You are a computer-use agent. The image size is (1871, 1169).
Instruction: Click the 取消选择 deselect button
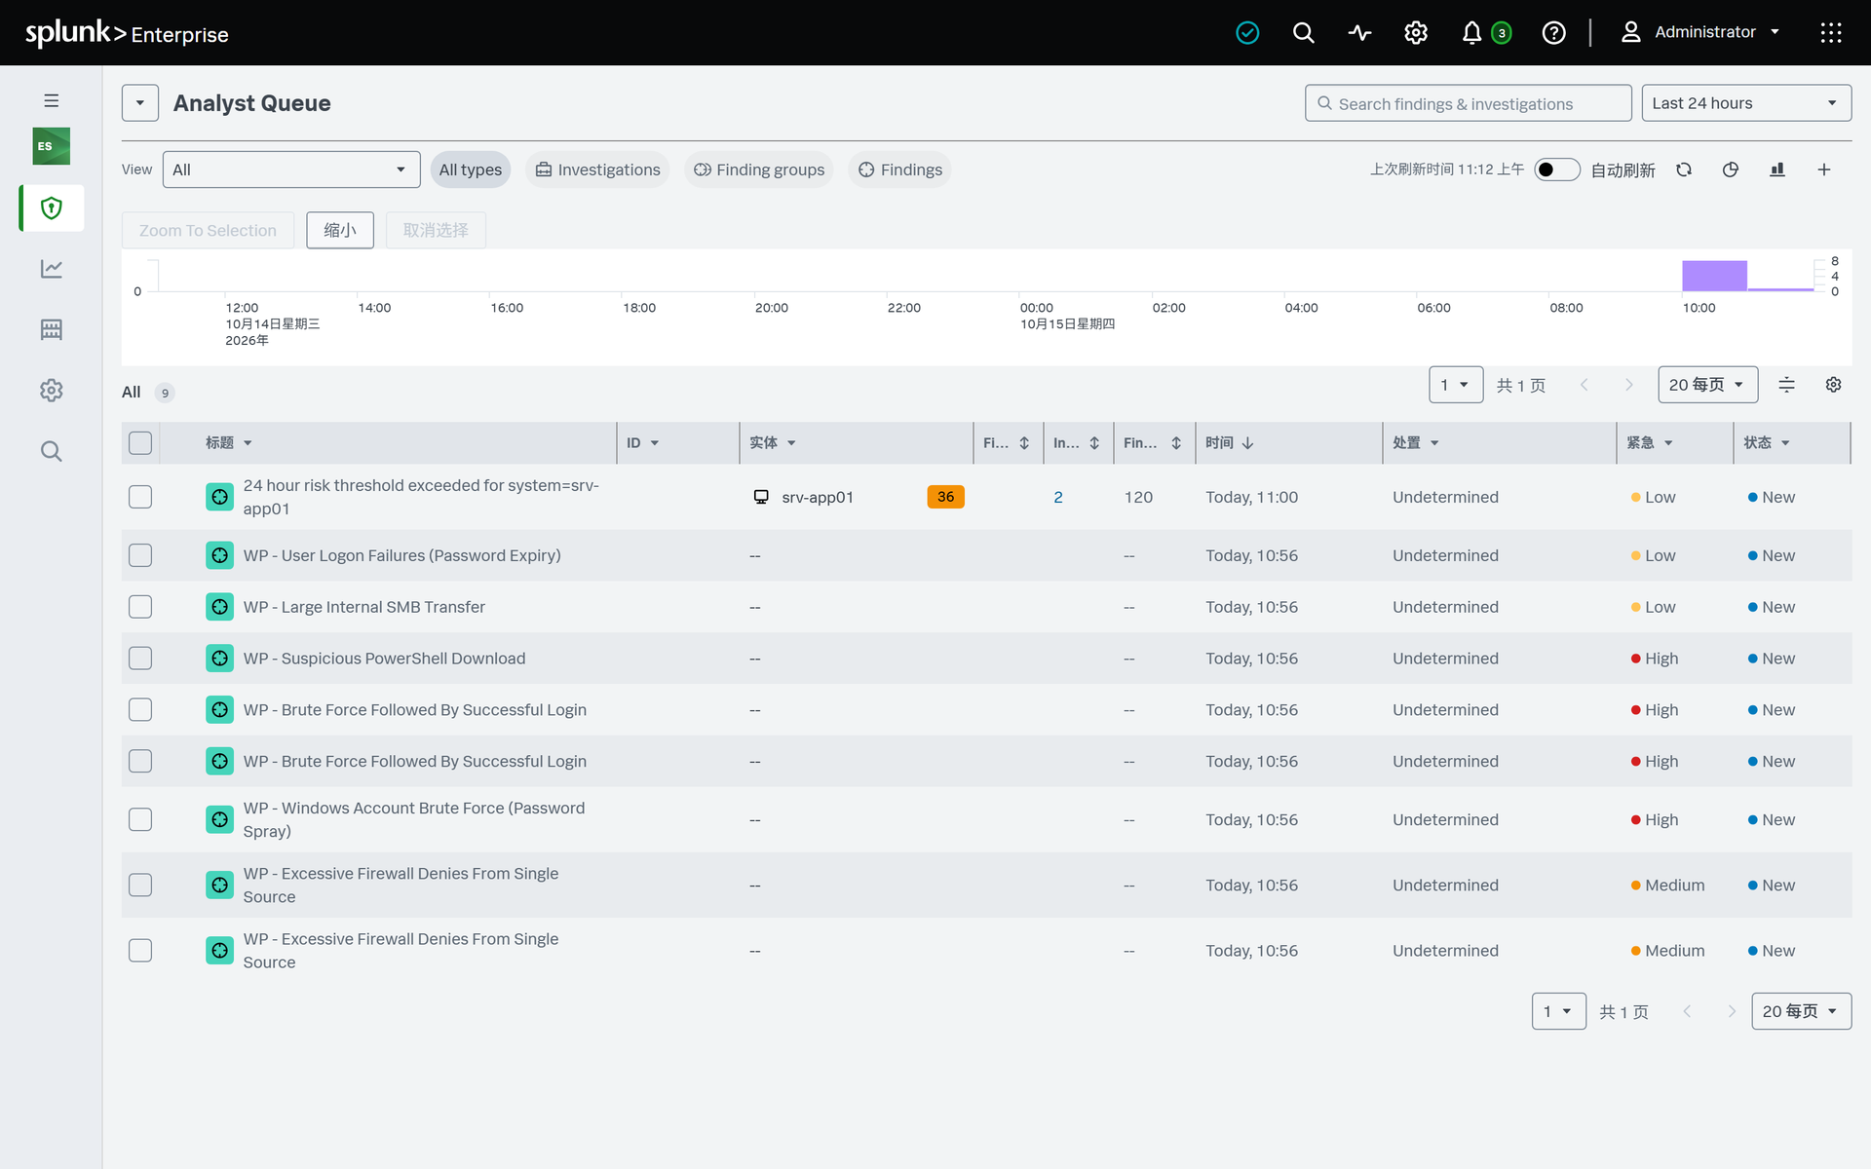[436, 230]
